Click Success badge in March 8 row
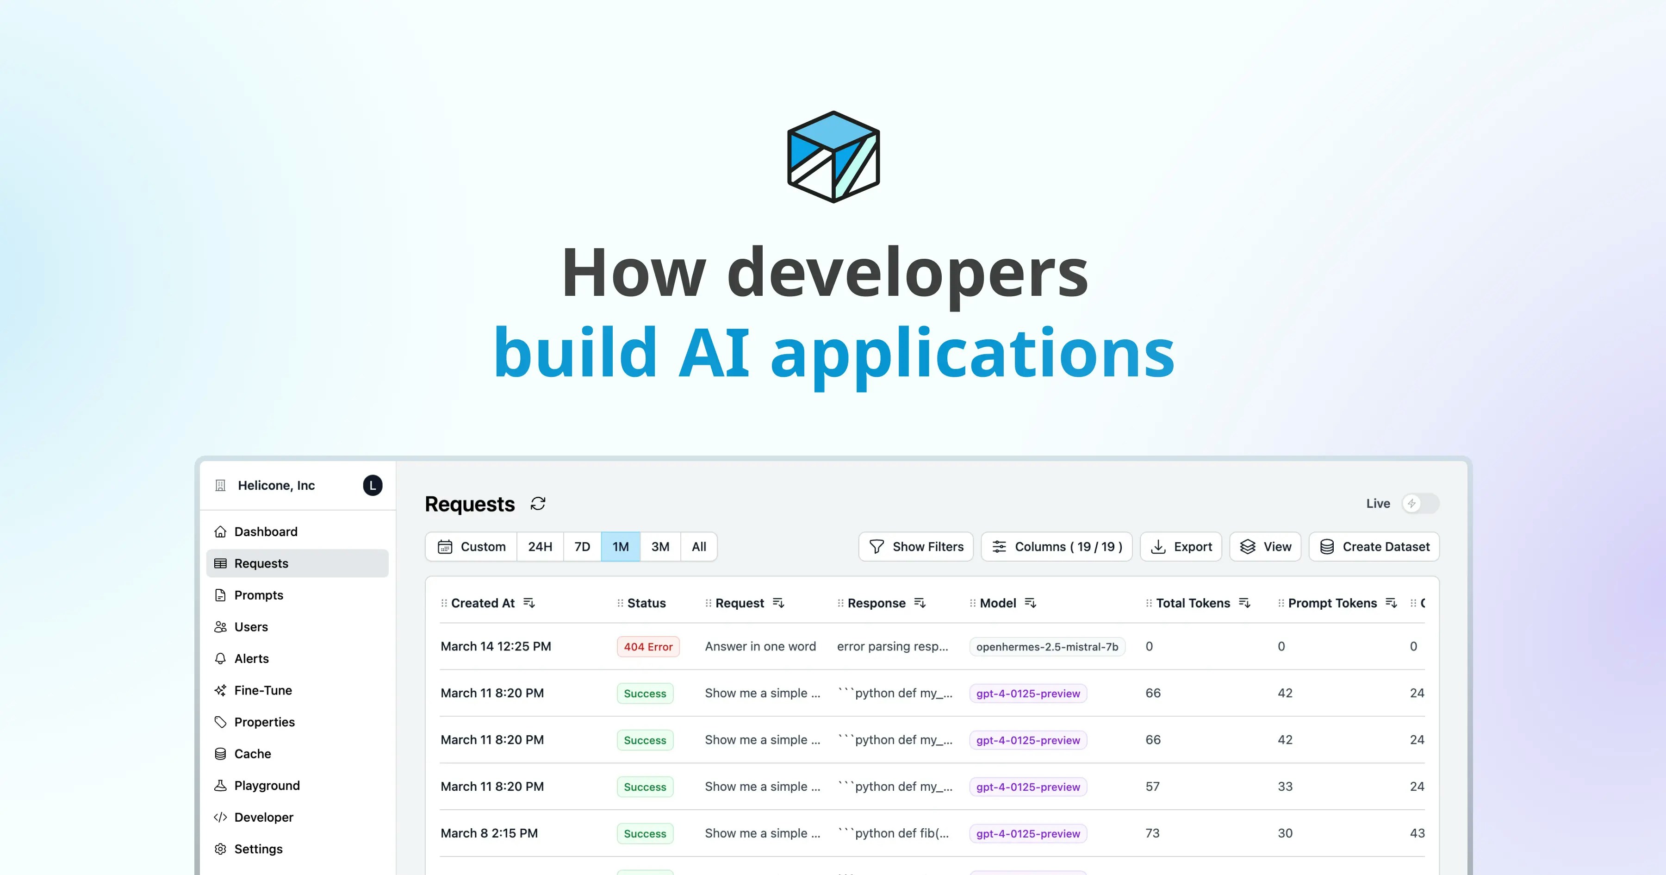The height and width of the screenshot is (875, 1666). (645, 834)
